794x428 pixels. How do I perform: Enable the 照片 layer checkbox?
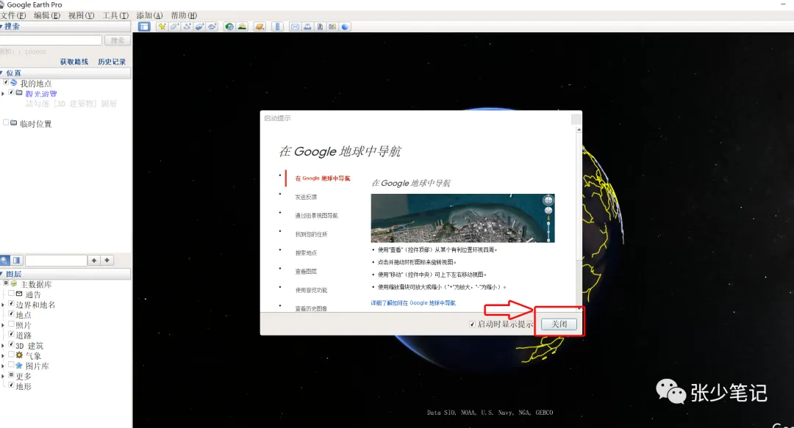coord(11,324)
